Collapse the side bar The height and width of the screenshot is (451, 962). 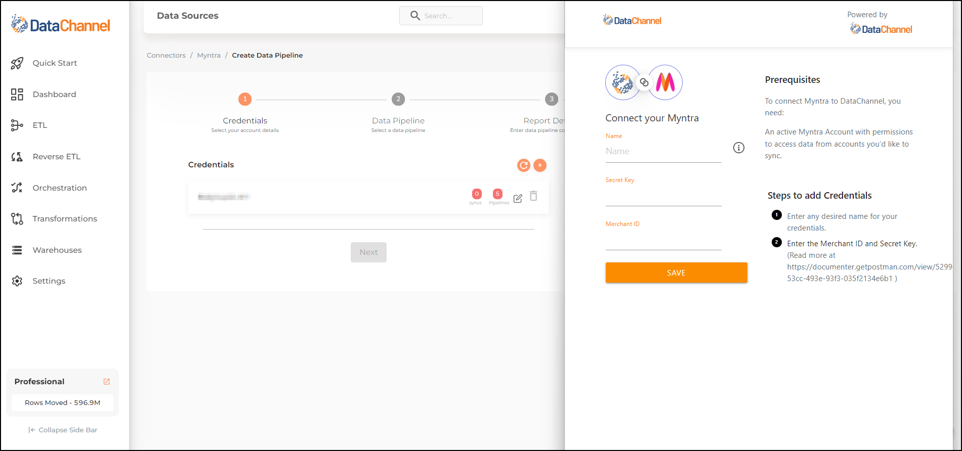click(63, 430)
